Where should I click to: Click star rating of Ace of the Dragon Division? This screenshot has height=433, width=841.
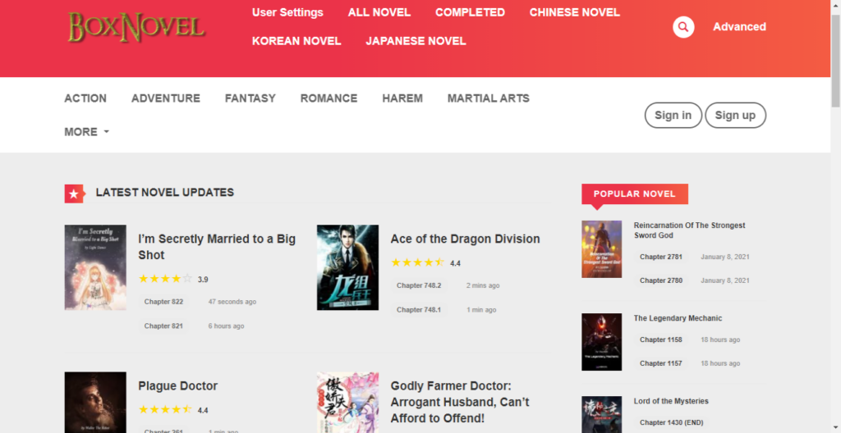[x=418, y=262]
